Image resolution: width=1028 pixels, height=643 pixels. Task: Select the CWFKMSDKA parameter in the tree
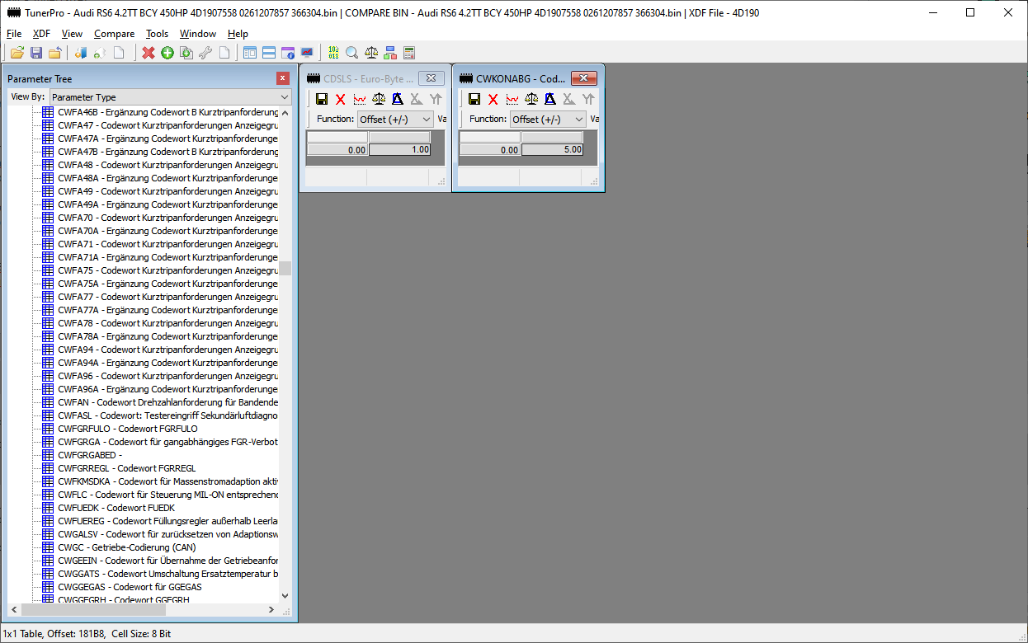click(167, 481)
